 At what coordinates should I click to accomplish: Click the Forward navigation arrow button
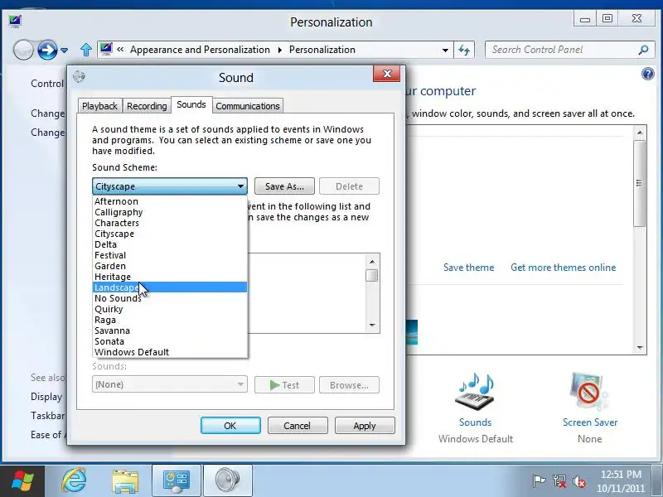[47, 50]
